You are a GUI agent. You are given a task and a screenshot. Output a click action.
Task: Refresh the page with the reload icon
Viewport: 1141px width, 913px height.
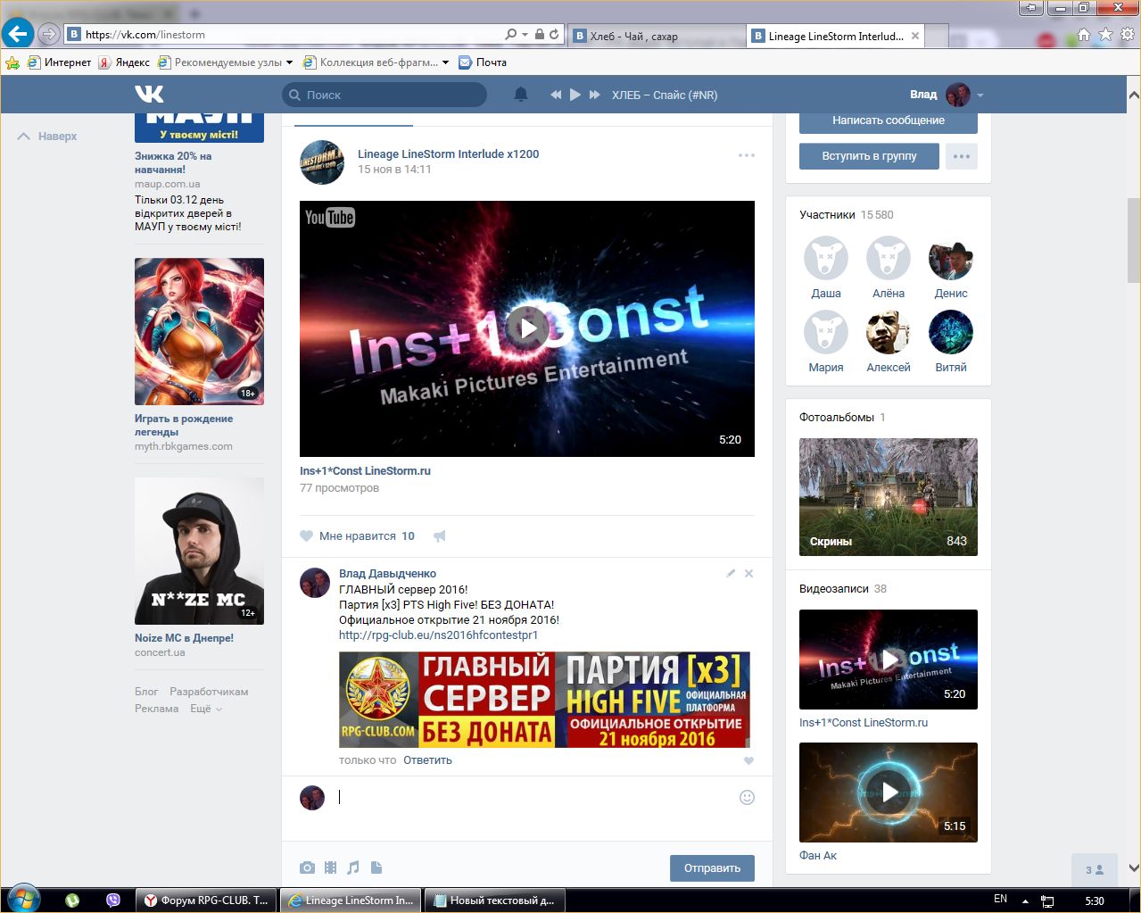554,35
